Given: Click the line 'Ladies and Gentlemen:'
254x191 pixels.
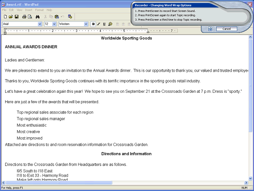Looking at the screenshot, I should tap(25, 60).
